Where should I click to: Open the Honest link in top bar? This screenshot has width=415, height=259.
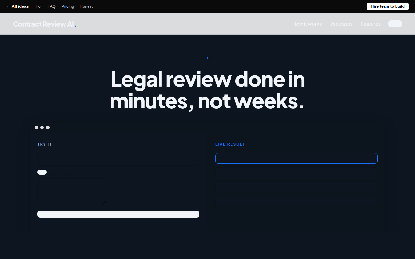point(86,6)
